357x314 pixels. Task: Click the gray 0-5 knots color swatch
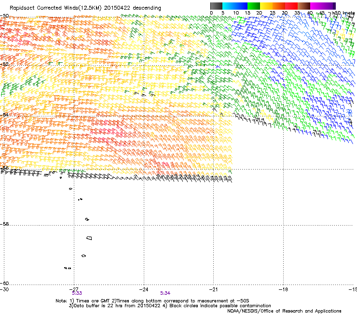tap(216, 6)
